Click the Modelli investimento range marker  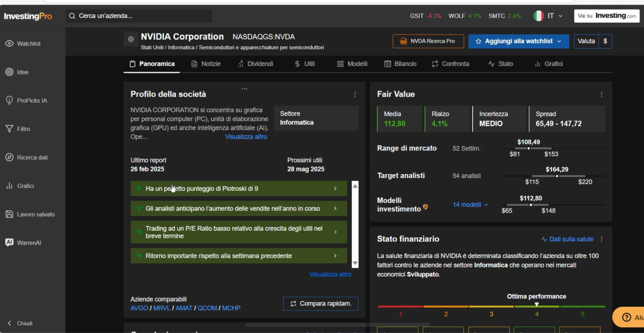point(531,205)
